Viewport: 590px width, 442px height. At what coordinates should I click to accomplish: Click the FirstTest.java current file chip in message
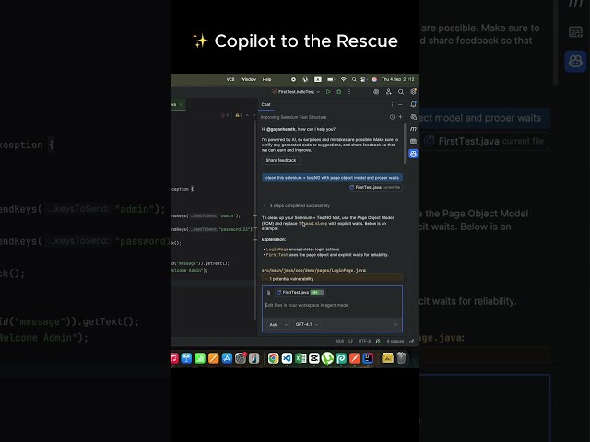tap(375, 187)
